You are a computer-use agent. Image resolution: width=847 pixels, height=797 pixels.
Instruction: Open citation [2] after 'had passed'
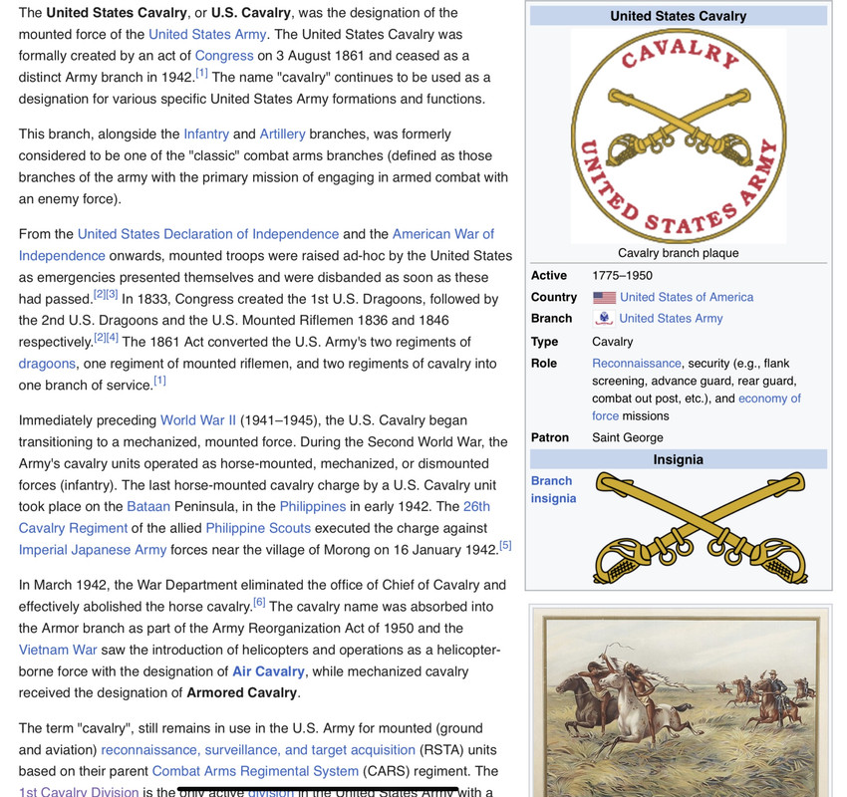click(x=100, y=294)
